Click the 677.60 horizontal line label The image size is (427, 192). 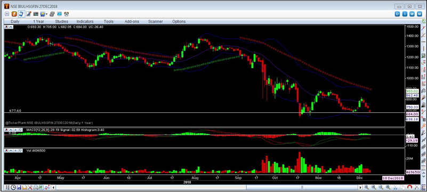(x=15, y=111)
